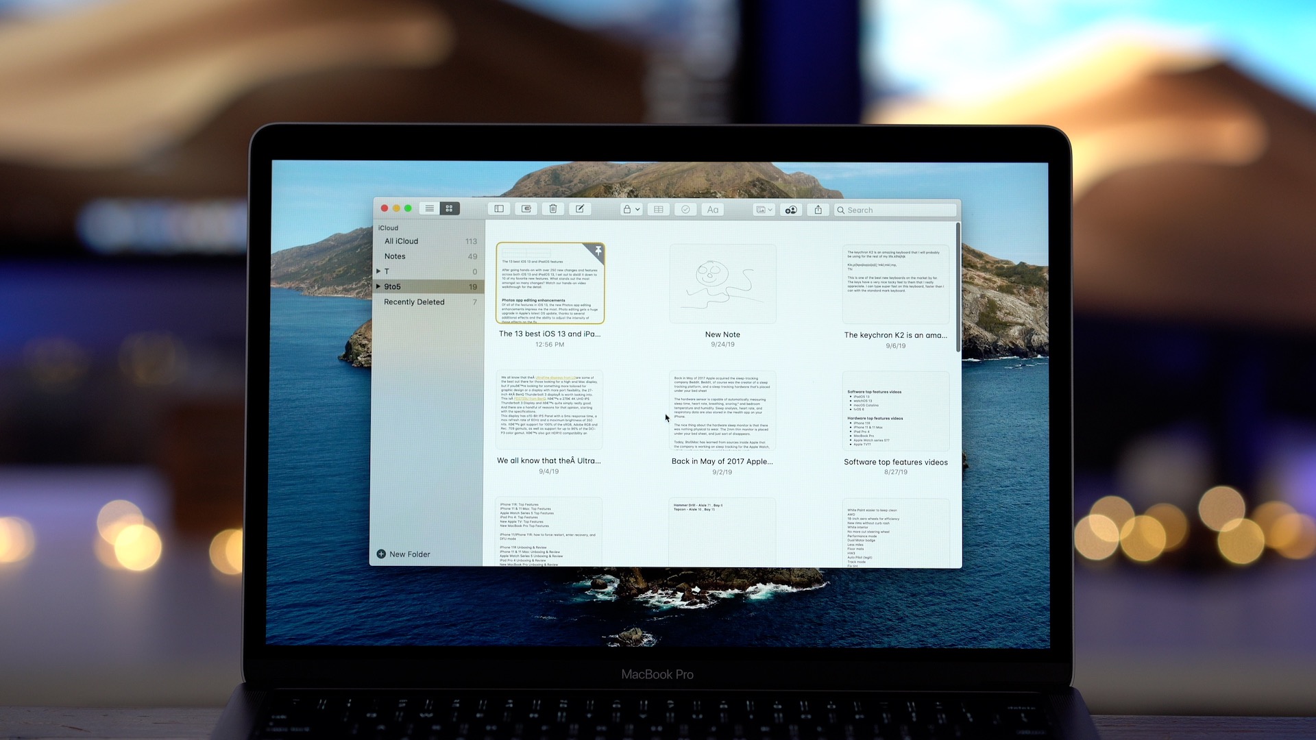Viewport: 1316px width, 740px height.
Task: Toggle the folders sidebar
Action: [x=498, y=208]
